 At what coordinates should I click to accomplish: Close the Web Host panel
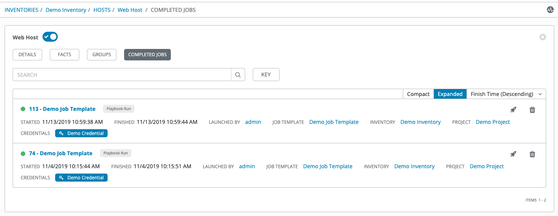tap(542, 37)
